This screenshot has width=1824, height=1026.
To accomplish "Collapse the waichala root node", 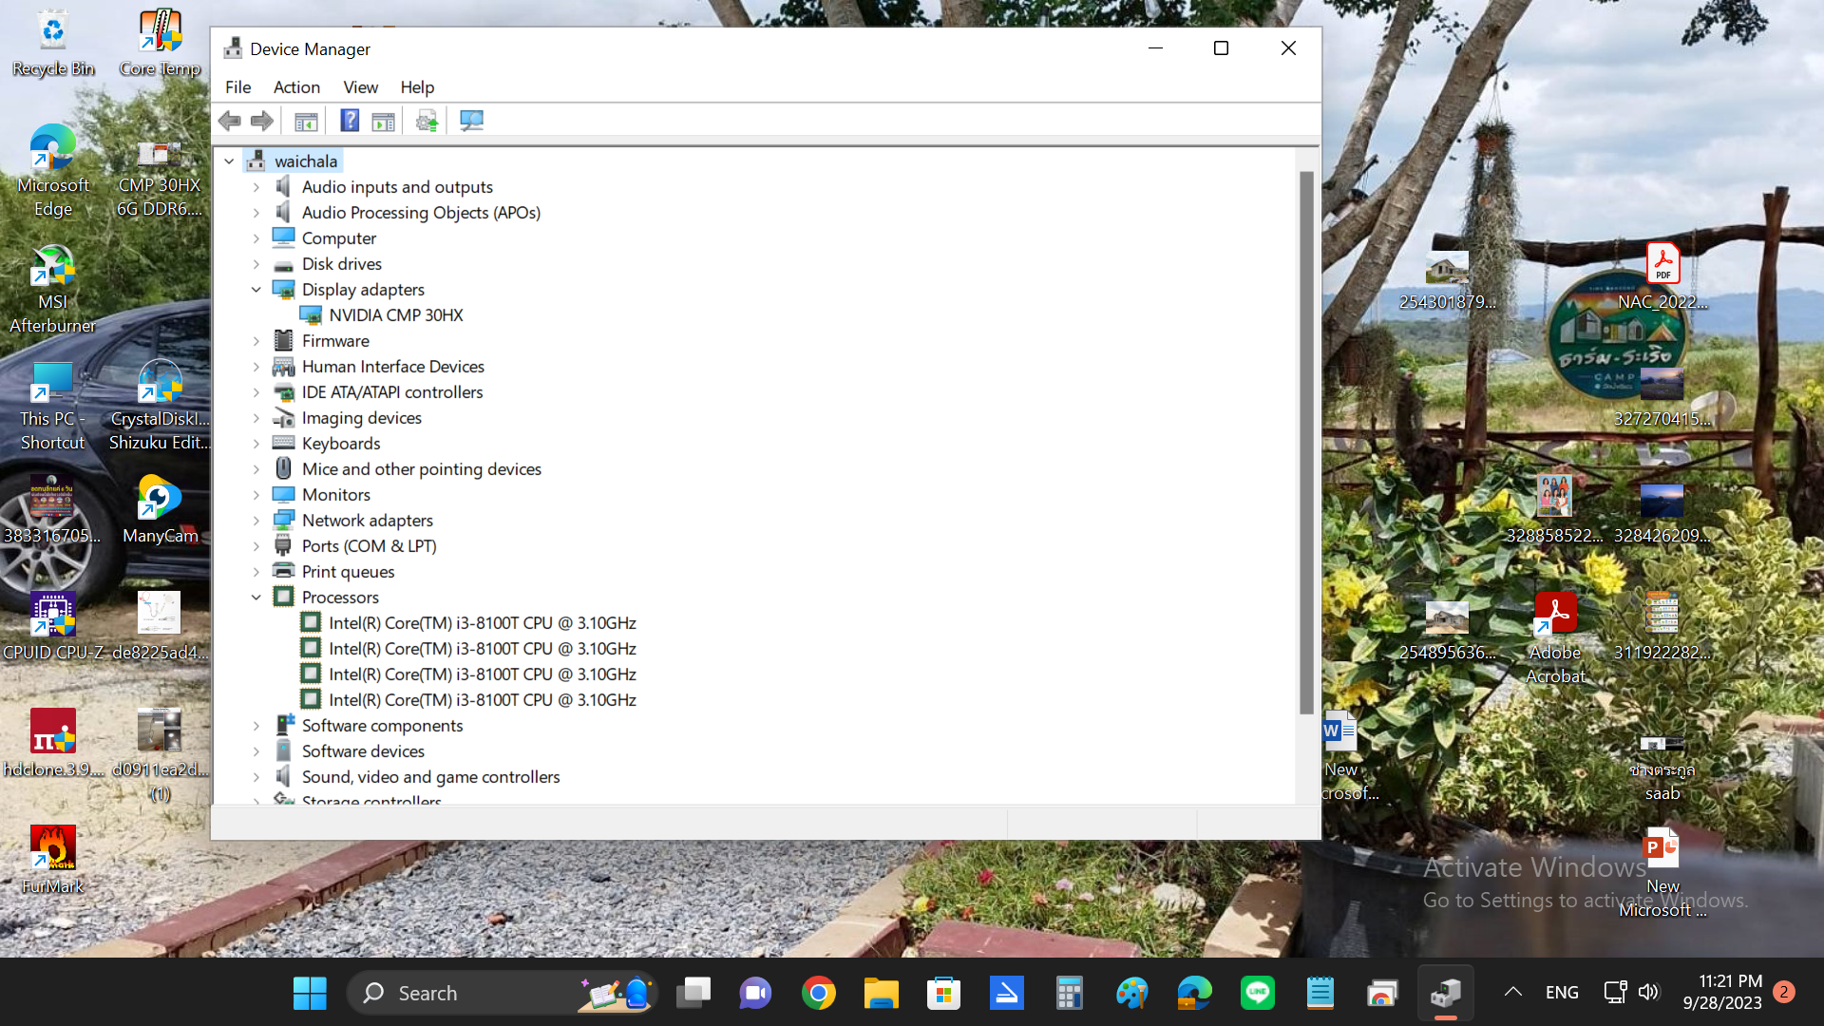I will (x=229, y=161).
